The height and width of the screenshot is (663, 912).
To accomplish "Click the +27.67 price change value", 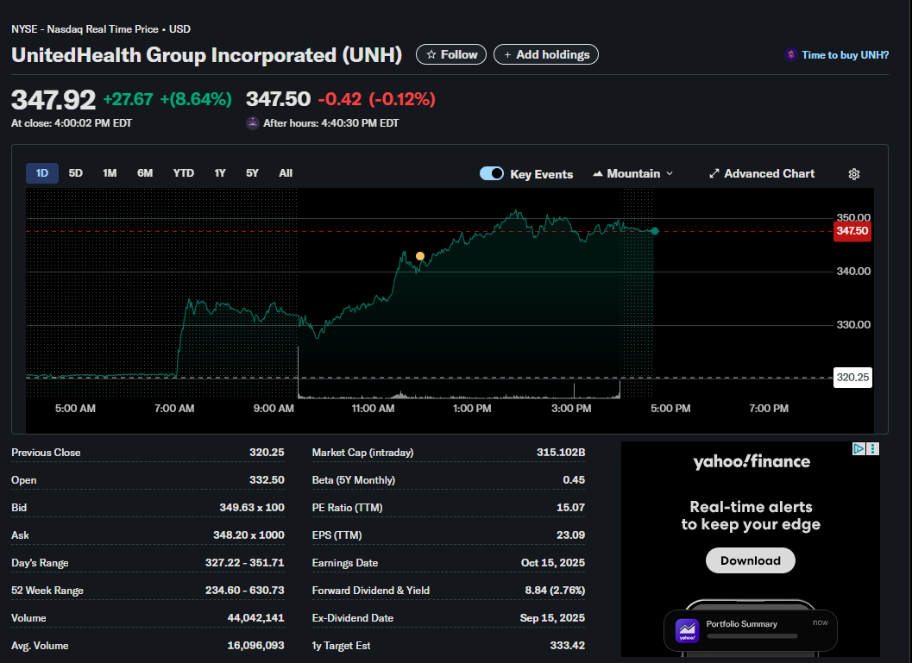I will [x=128, y=99].
